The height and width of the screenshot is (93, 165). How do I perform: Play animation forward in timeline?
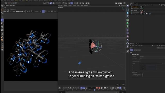tap(71, 88)
